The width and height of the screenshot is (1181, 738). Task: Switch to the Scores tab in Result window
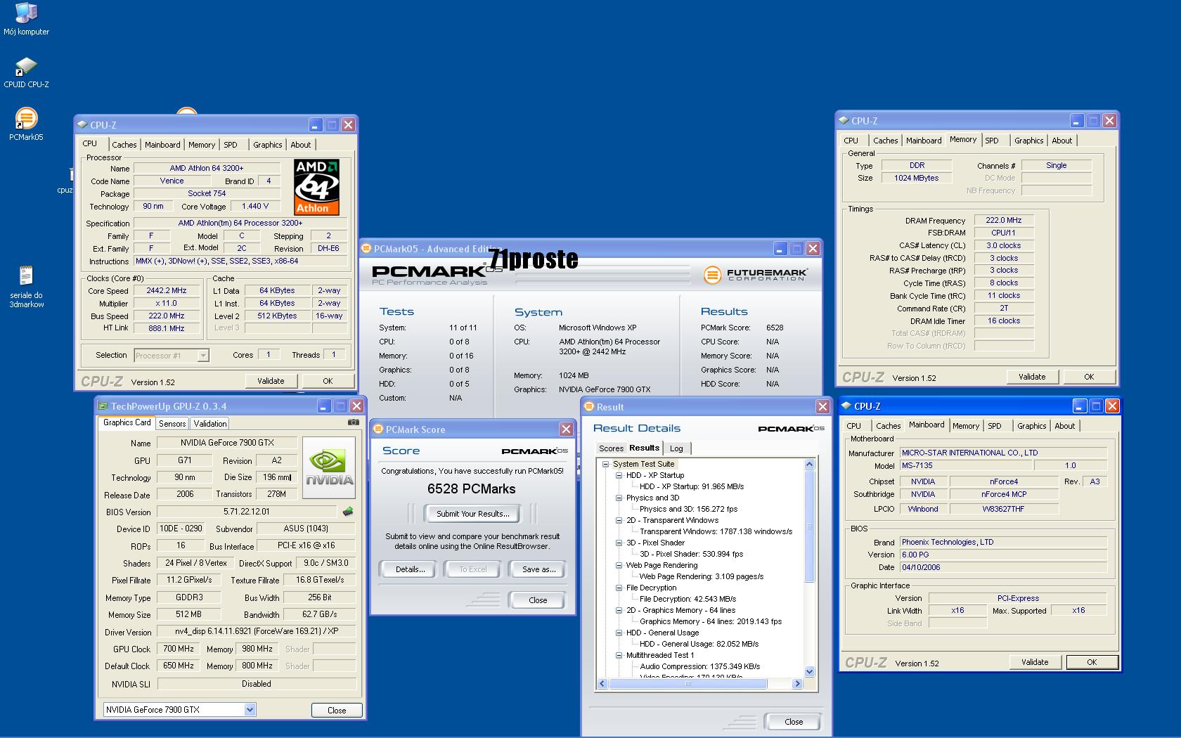pos(611,448)
